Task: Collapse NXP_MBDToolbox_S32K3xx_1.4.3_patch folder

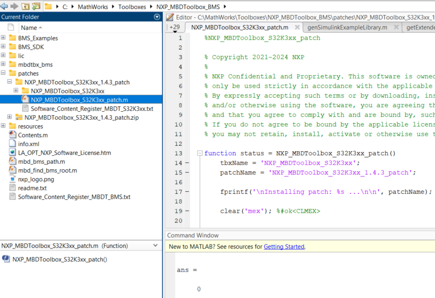Action: coord(10,82)
